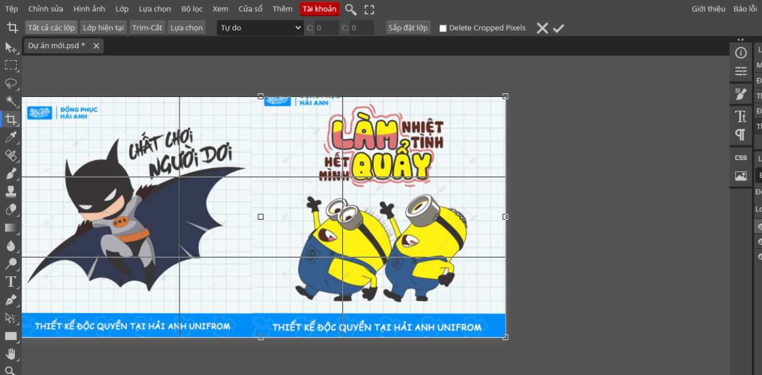The image size is (762, 375).
Task: Click the Lựa chọn button in options bar
Action: click(x=186, y=28)
